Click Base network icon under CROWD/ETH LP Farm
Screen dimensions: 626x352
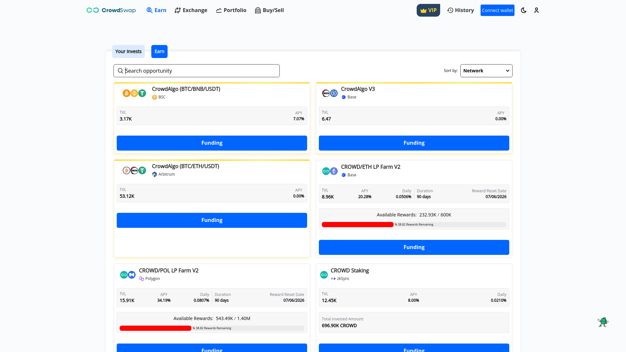pyautogui.click(x=343, y=175)
